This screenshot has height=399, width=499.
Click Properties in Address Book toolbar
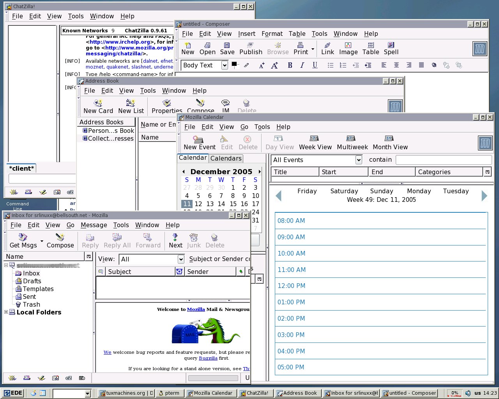click(x=167, y=106)
